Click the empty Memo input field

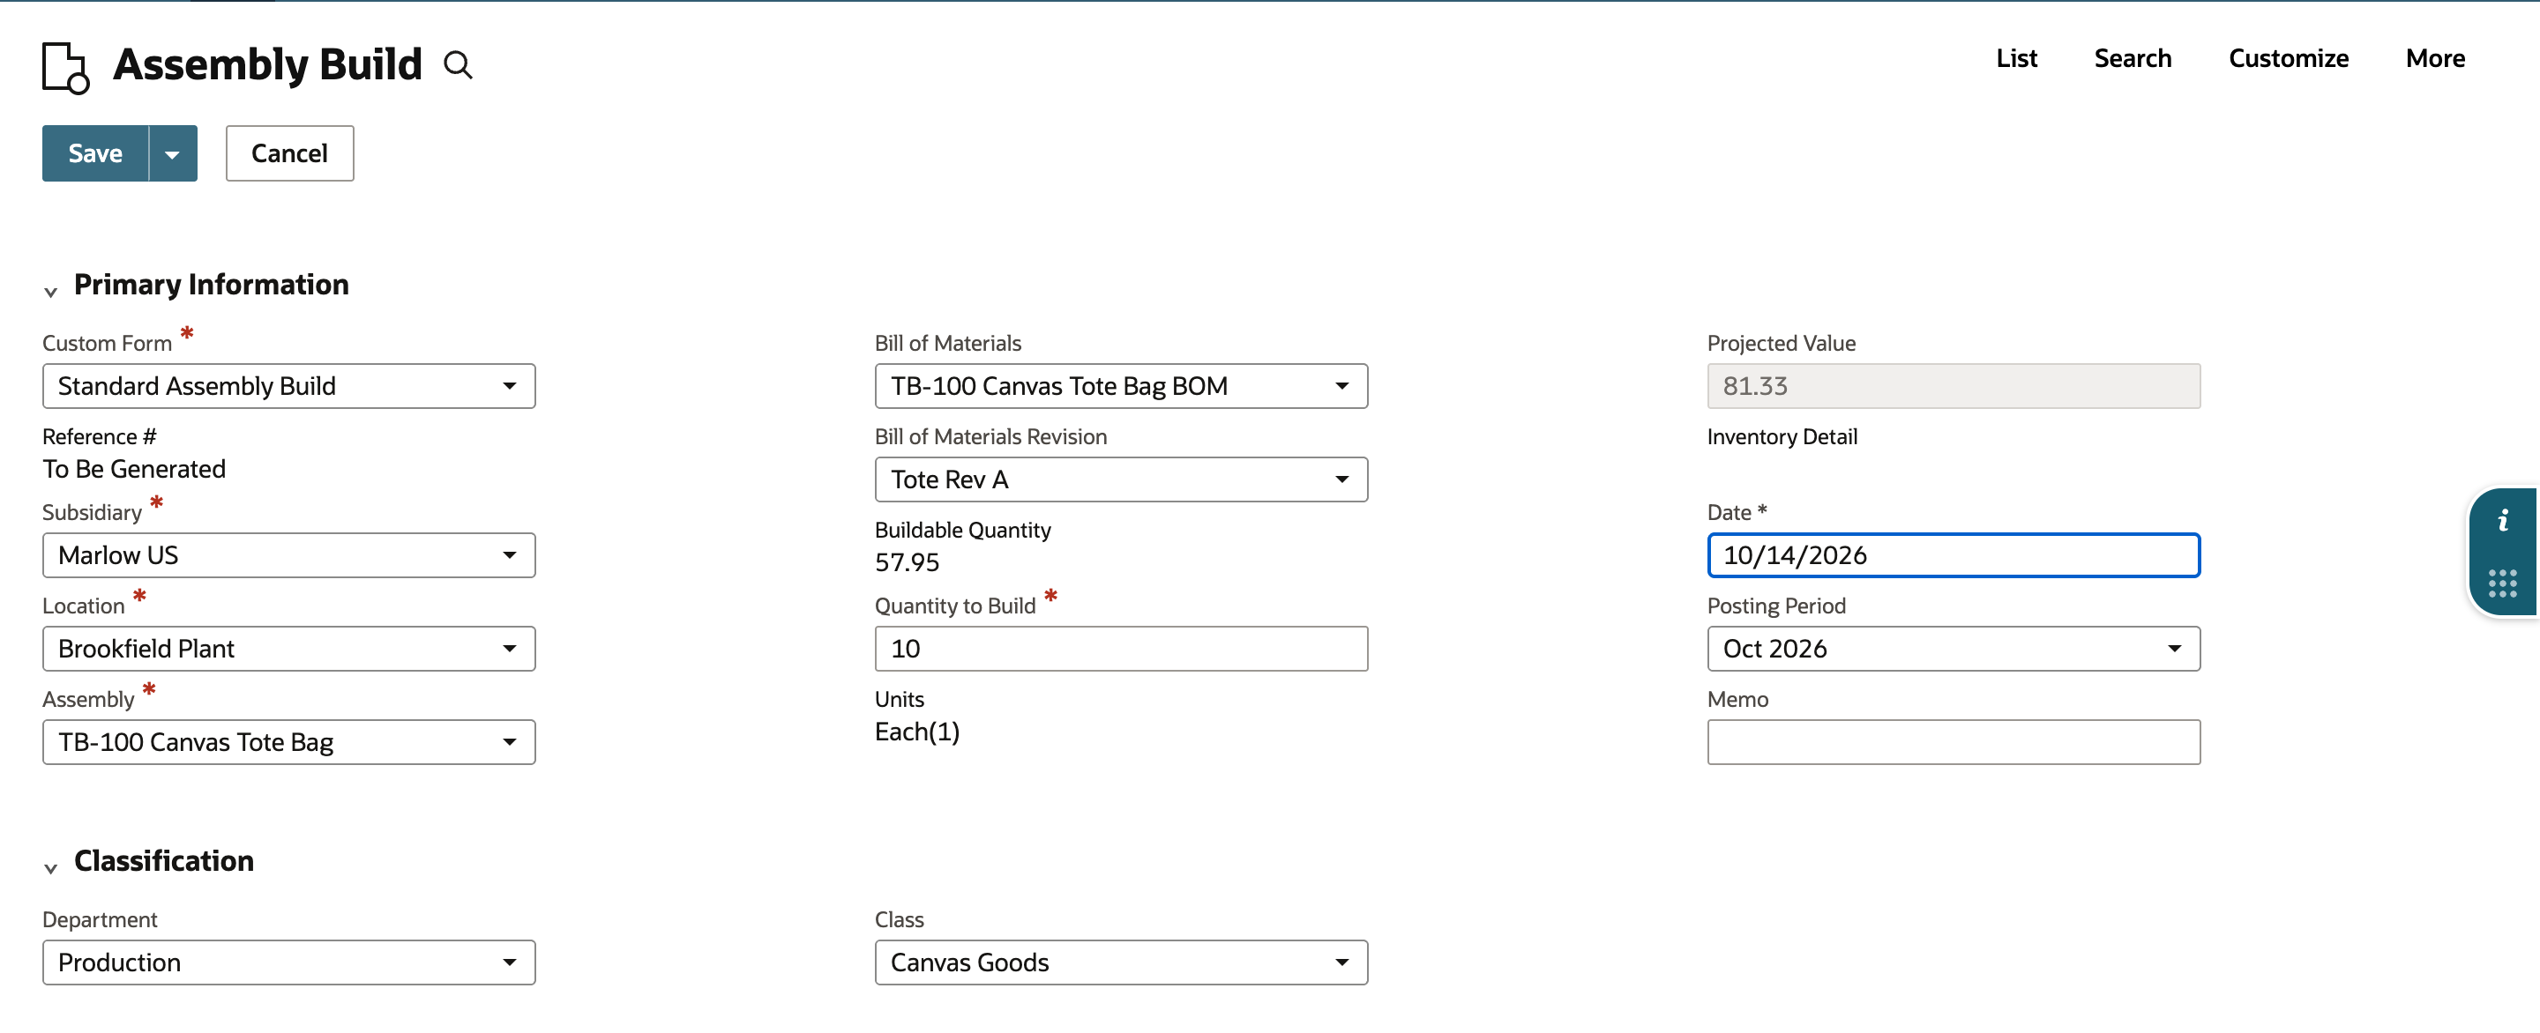tap(1954, 742)
